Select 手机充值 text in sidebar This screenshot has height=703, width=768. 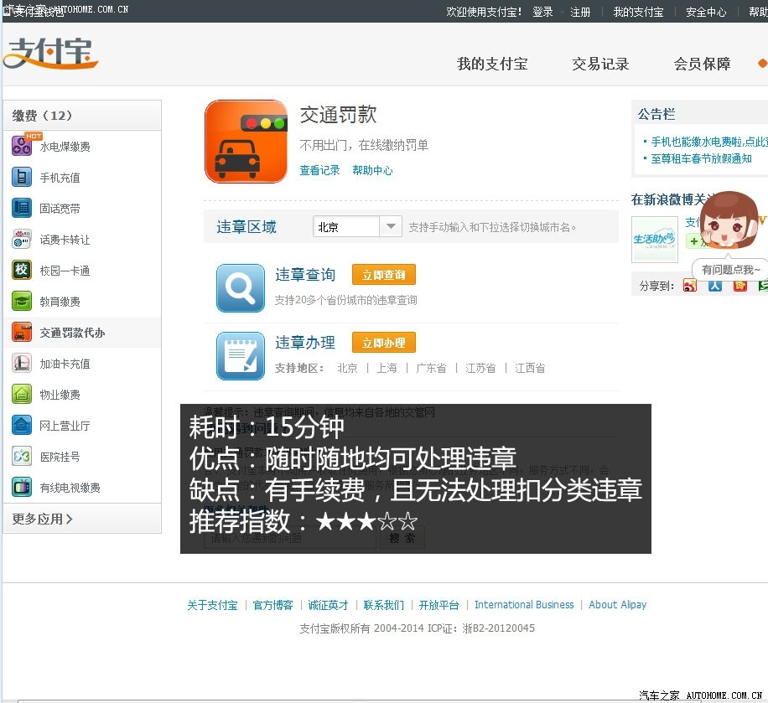tap(60, 178)
